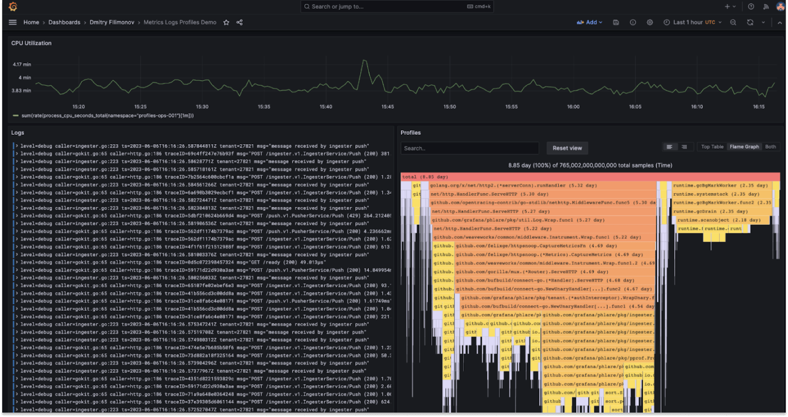Open the Last 1 hour time picker

coord(690,23)
